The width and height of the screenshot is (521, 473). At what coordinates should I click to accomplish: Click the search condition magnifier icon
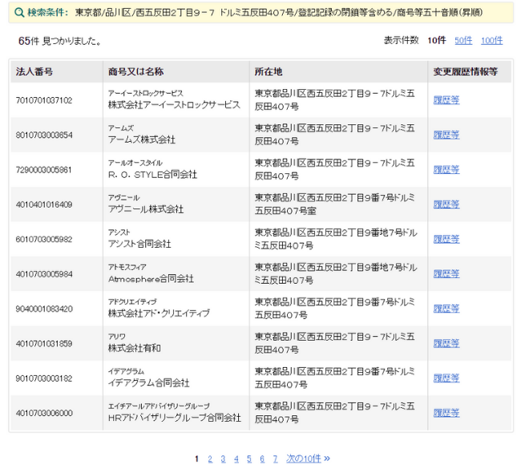(x=19, y=13)
